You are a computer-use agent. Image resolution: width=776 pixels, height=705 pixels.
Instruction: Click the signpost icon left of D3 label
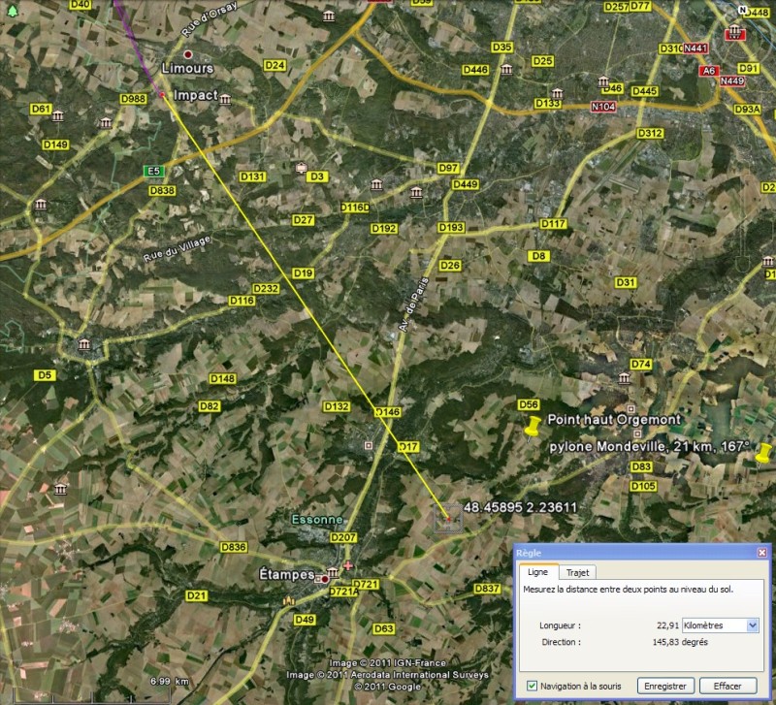click(301, 168)
